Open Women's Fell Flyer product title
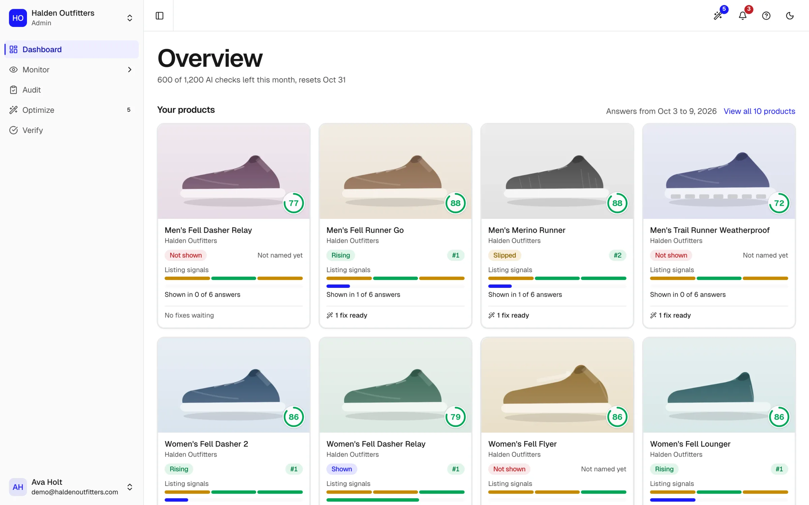This screenshot has width=809, height=505. pyautogui.click(x=522, y=444)
